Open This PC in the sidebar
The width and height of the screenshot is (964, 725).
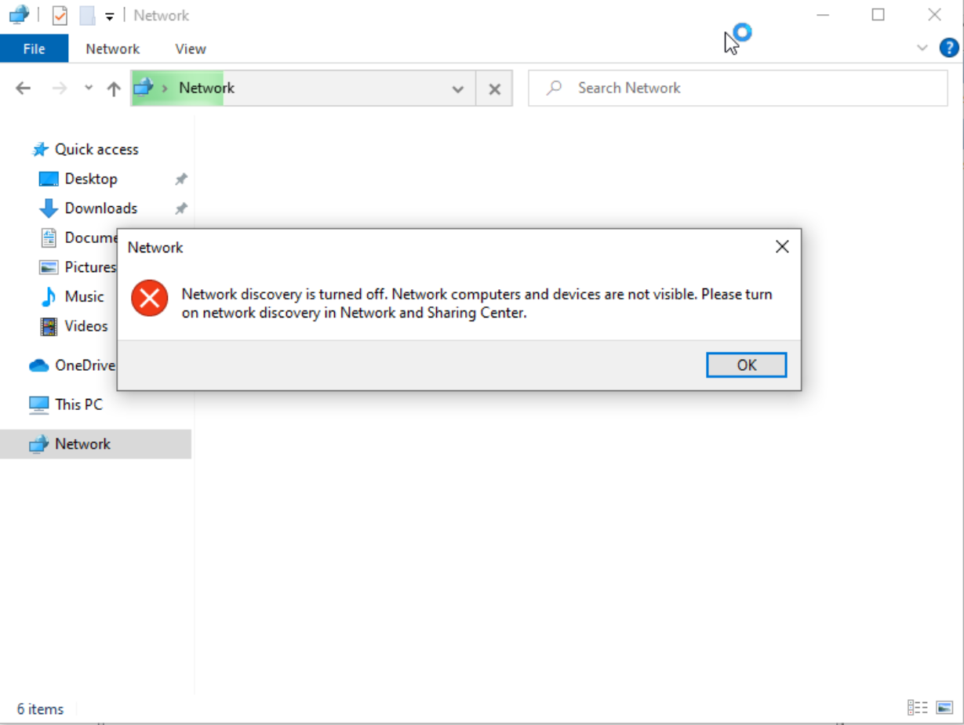click(x=78, y=404)
